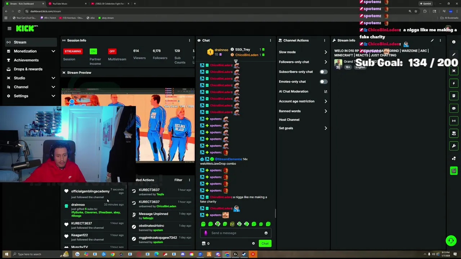Click the yellow angry emote in quick emotes
Screen dimensions: 461x259
[232, 224]
